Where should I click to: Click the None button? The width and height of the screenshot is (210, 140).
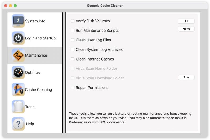[186, 29]
